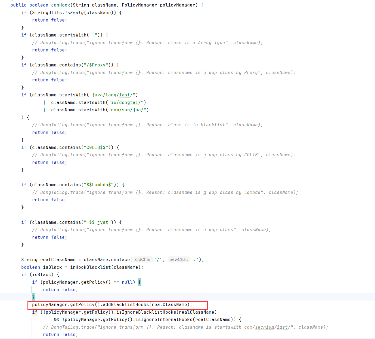Click the oldChar inlay hint
This screenshot has width=375, height=339.
coord(143,259)
